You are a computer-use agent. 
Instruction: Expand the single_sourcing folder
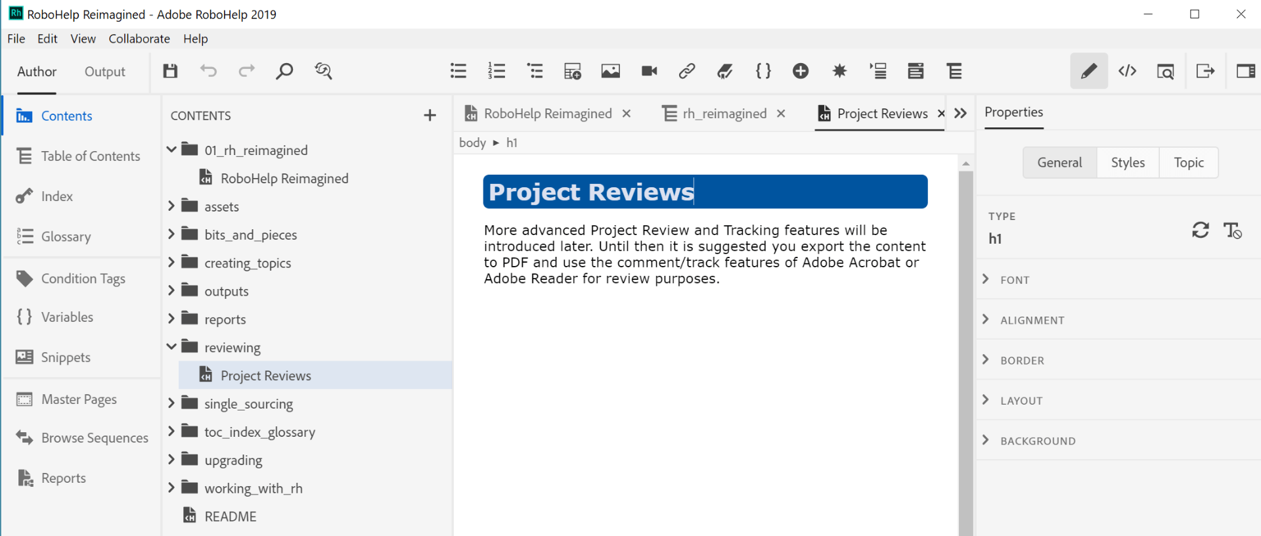171,403
